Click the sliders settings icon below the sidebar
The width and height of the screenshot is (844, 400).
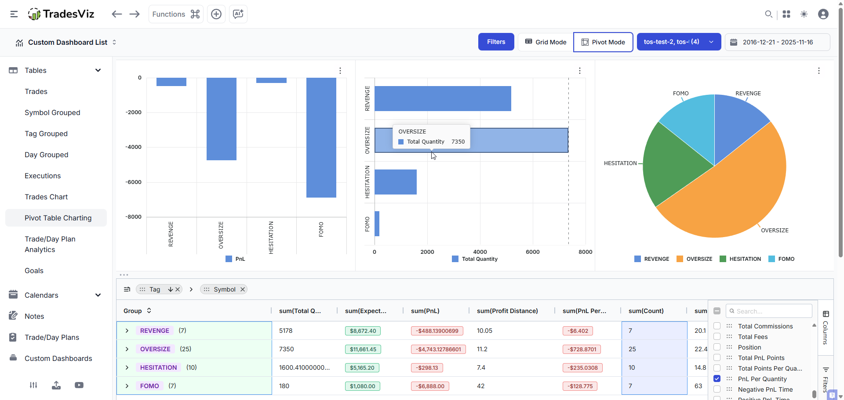coord(33,385)
